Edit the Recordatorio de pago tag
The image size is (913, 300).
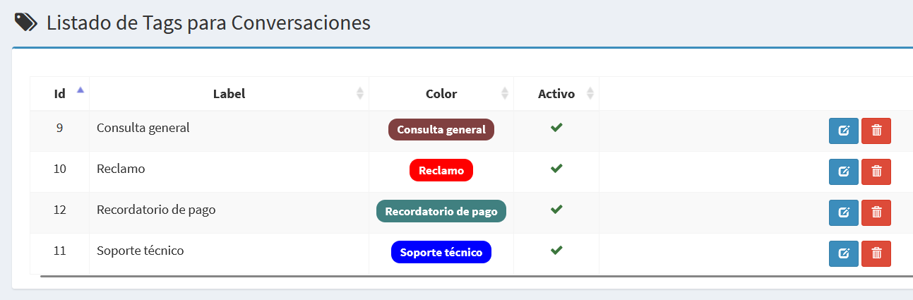(843, 212)
